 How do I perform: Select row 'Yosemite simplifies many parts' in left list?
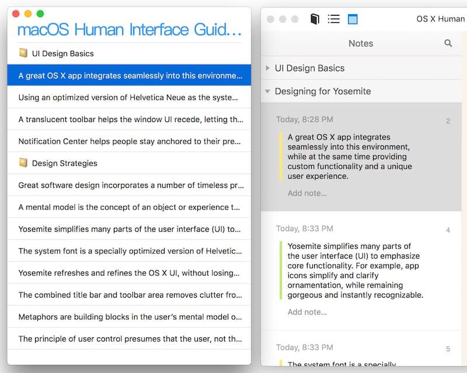click(129, 229)
